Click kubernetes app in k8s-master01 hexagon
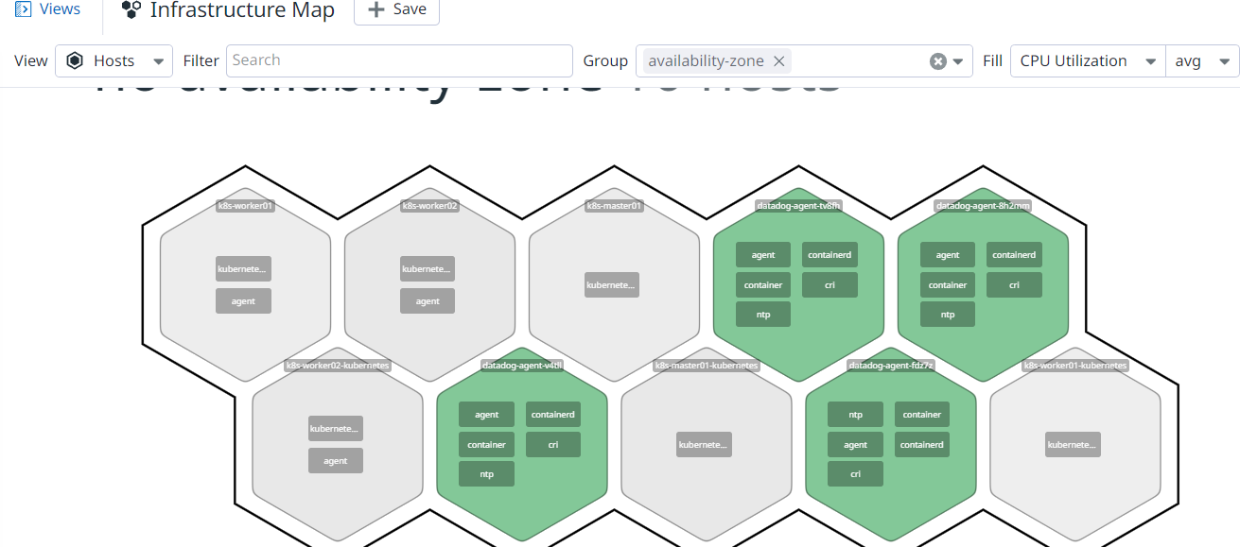 click(612, 285)
